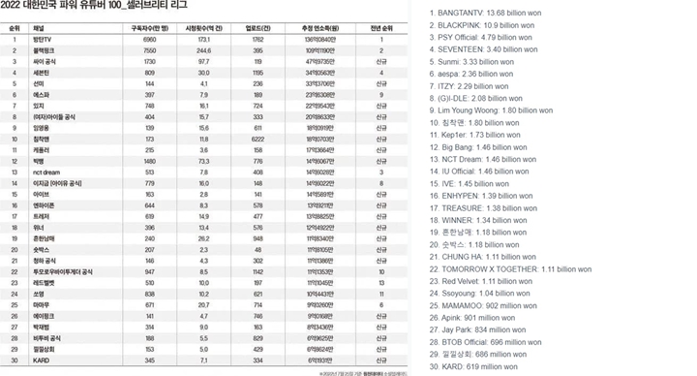This screenshot has height=376, width=697.
Task: Click upload count '1195'
Action: point(258,73)
